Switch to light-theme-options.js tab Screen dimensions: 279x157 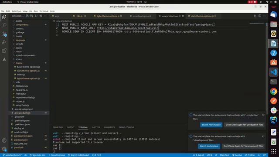click(x=108, y=16)
